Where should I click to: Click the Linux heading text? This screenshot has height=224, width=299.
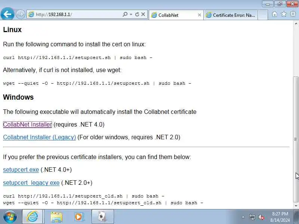(x=12, y=30)
